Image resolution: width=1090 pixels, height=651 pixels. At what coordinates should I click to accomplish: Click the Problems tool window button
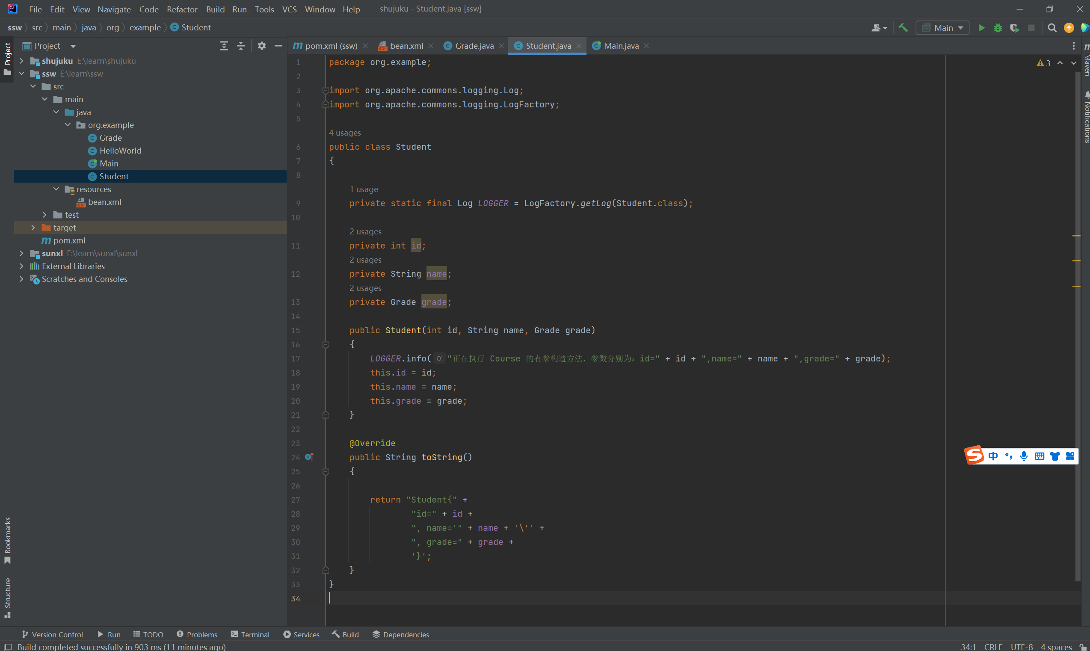[x=197, y=634]
